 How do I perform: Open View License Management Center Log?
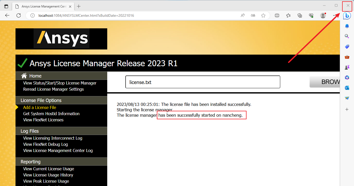pyautogui.click(x=58, y=150)
